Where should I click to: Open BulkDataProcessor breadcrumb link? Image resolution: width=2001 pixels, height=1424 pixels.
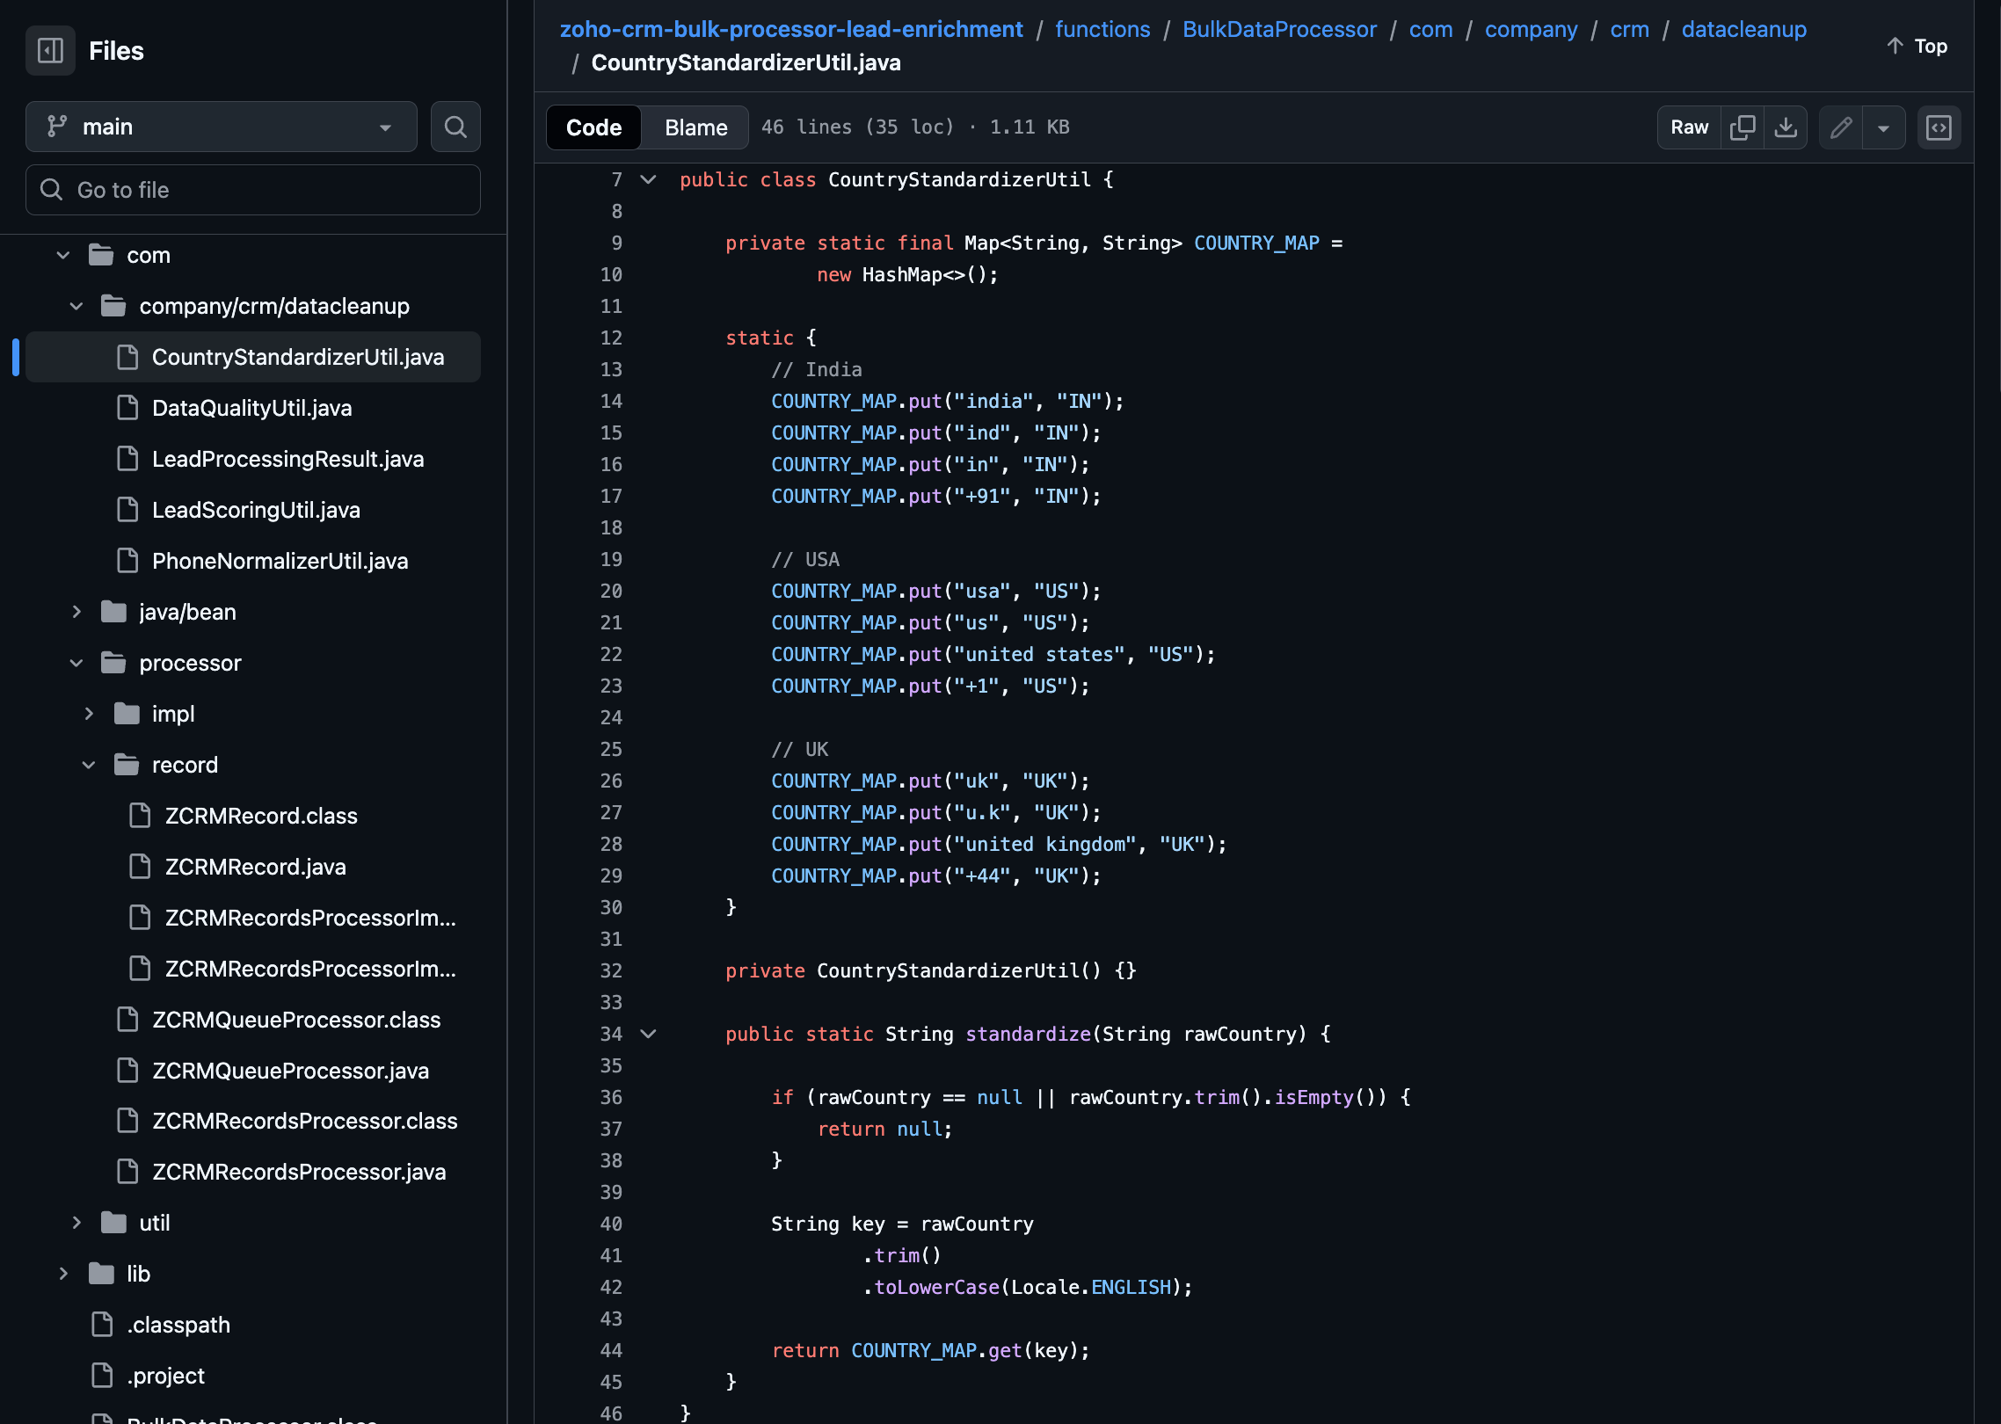pyautogui.click(x=1279, y=29)
